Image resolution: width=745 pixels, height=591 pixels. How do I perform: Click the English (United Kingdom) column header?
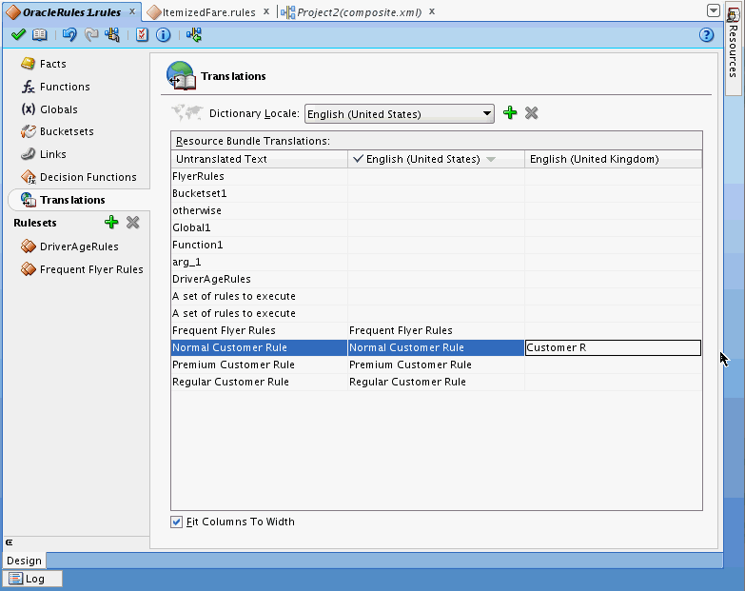point(613,159)
